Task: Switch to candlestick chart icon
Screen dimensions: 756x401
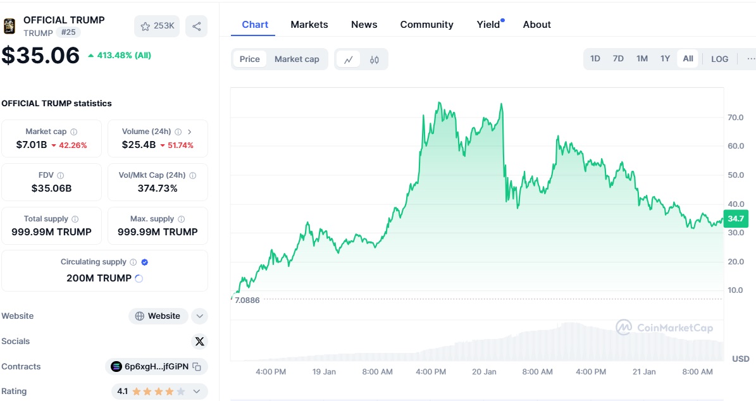Action: 374,59
